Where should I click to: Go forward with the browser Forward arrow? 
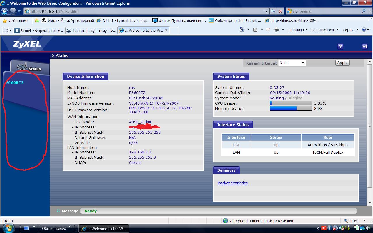point(13,11)
